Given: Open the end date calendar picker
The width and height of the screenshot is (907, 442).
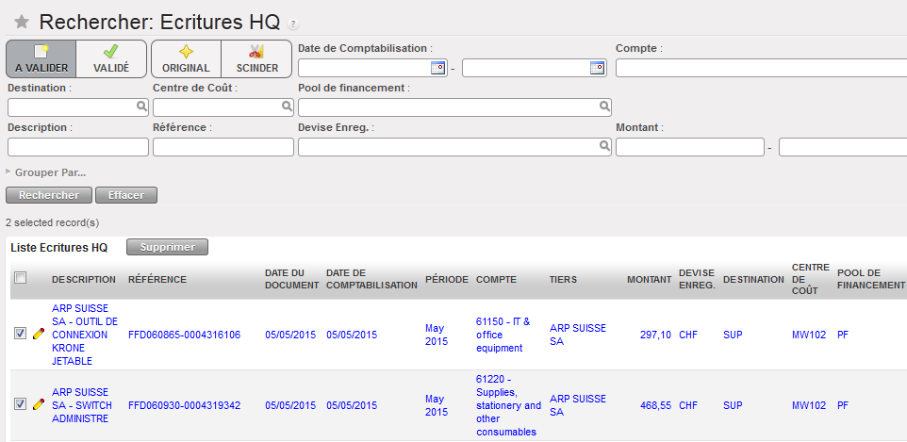Looking at the screenshot, I should point(597,68).
